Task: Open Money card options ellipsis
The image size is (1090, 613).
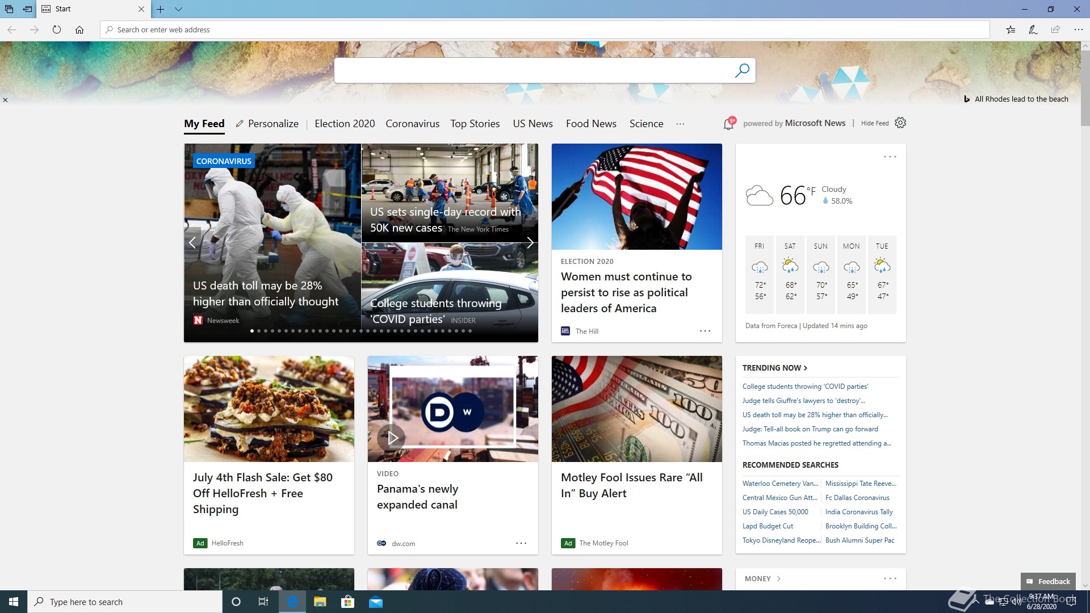Action: [x=890, y=578]
